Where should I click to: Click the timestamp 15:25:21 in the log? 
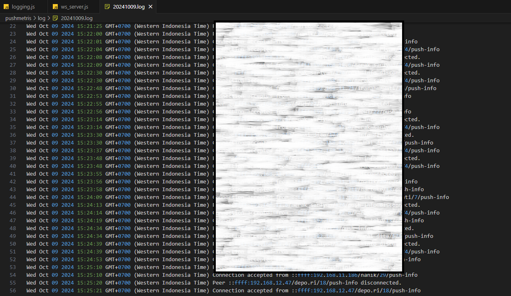(90, 291)
